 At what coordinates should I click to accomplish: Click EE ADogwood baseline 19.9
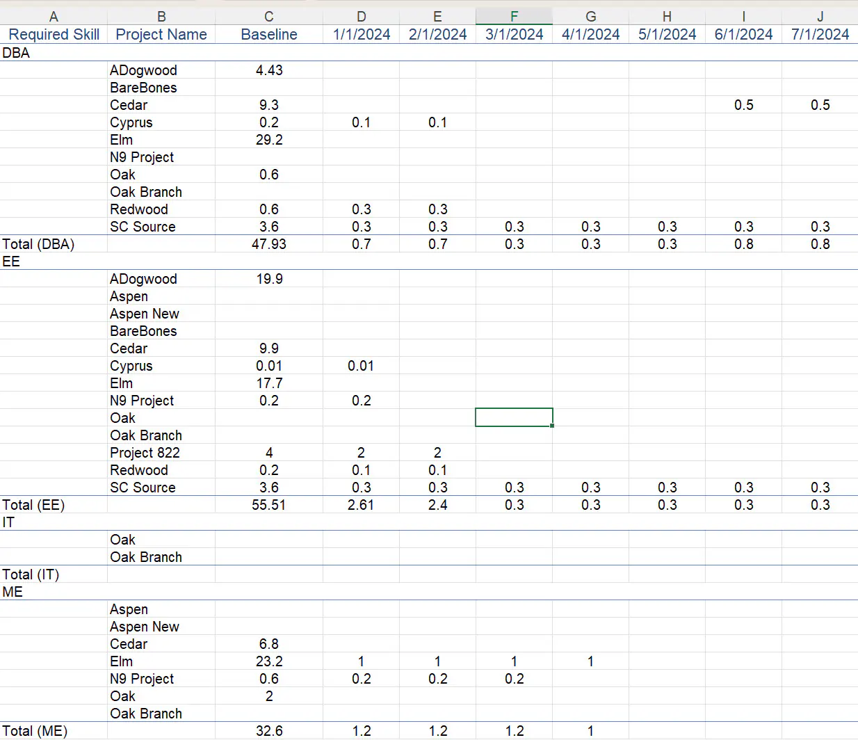pyautogui.click(x=269, y=279)
